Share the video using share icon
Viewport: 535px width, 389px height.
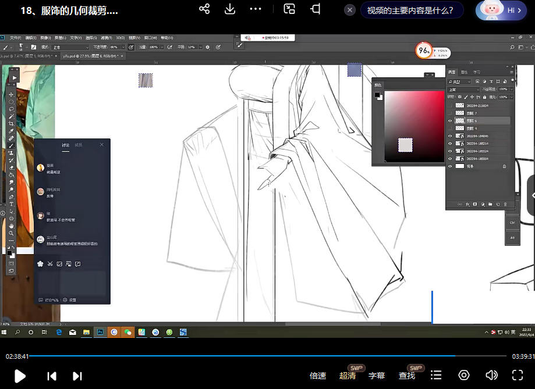(x=204, y=9)
